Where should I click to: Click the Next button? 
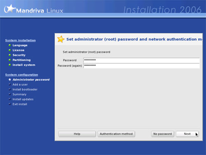pyautogui.click(x=187, y=134)
